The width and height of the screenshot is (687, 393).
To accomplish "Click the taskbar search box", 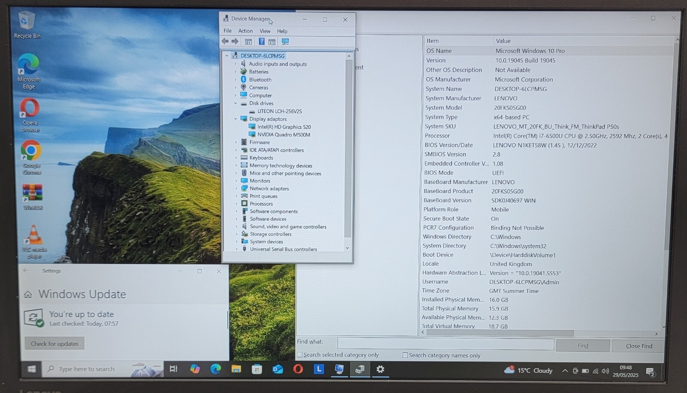I will coord(103,369).
